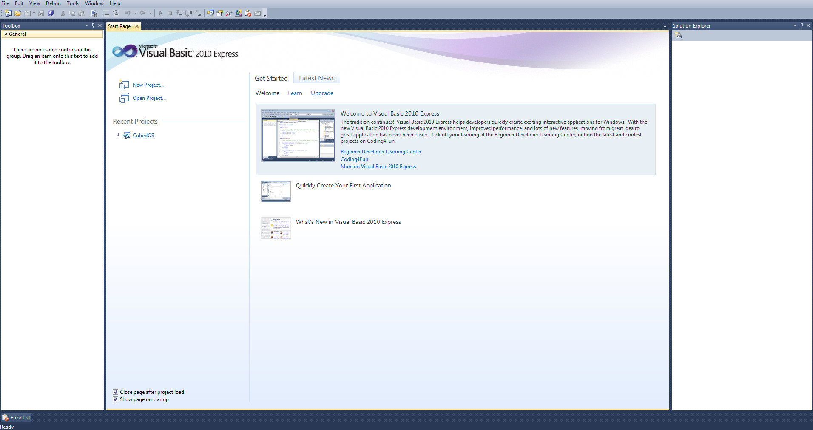Toggle auto-hide pin on Toolbox panel
The width and height of the screenshot is (813, 430).
click(93, 25)
